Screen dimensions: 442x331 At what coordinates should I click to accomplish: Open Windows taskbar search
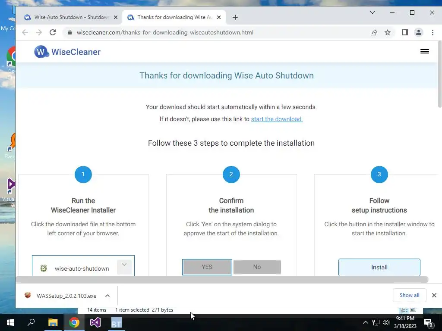point(31,322)
